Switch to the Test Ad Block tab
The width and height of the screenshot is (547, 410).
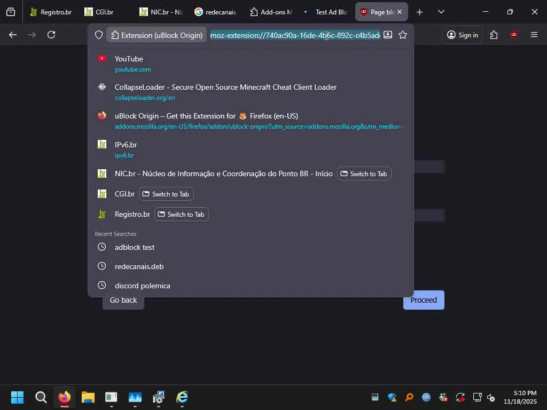tap(326, 12)
